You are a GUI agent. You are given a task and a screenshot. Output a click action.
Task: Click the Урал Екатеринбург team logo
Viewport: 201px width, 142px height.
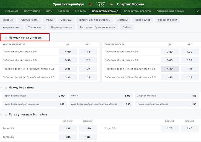pyautogui.click(x=90, y=4)
